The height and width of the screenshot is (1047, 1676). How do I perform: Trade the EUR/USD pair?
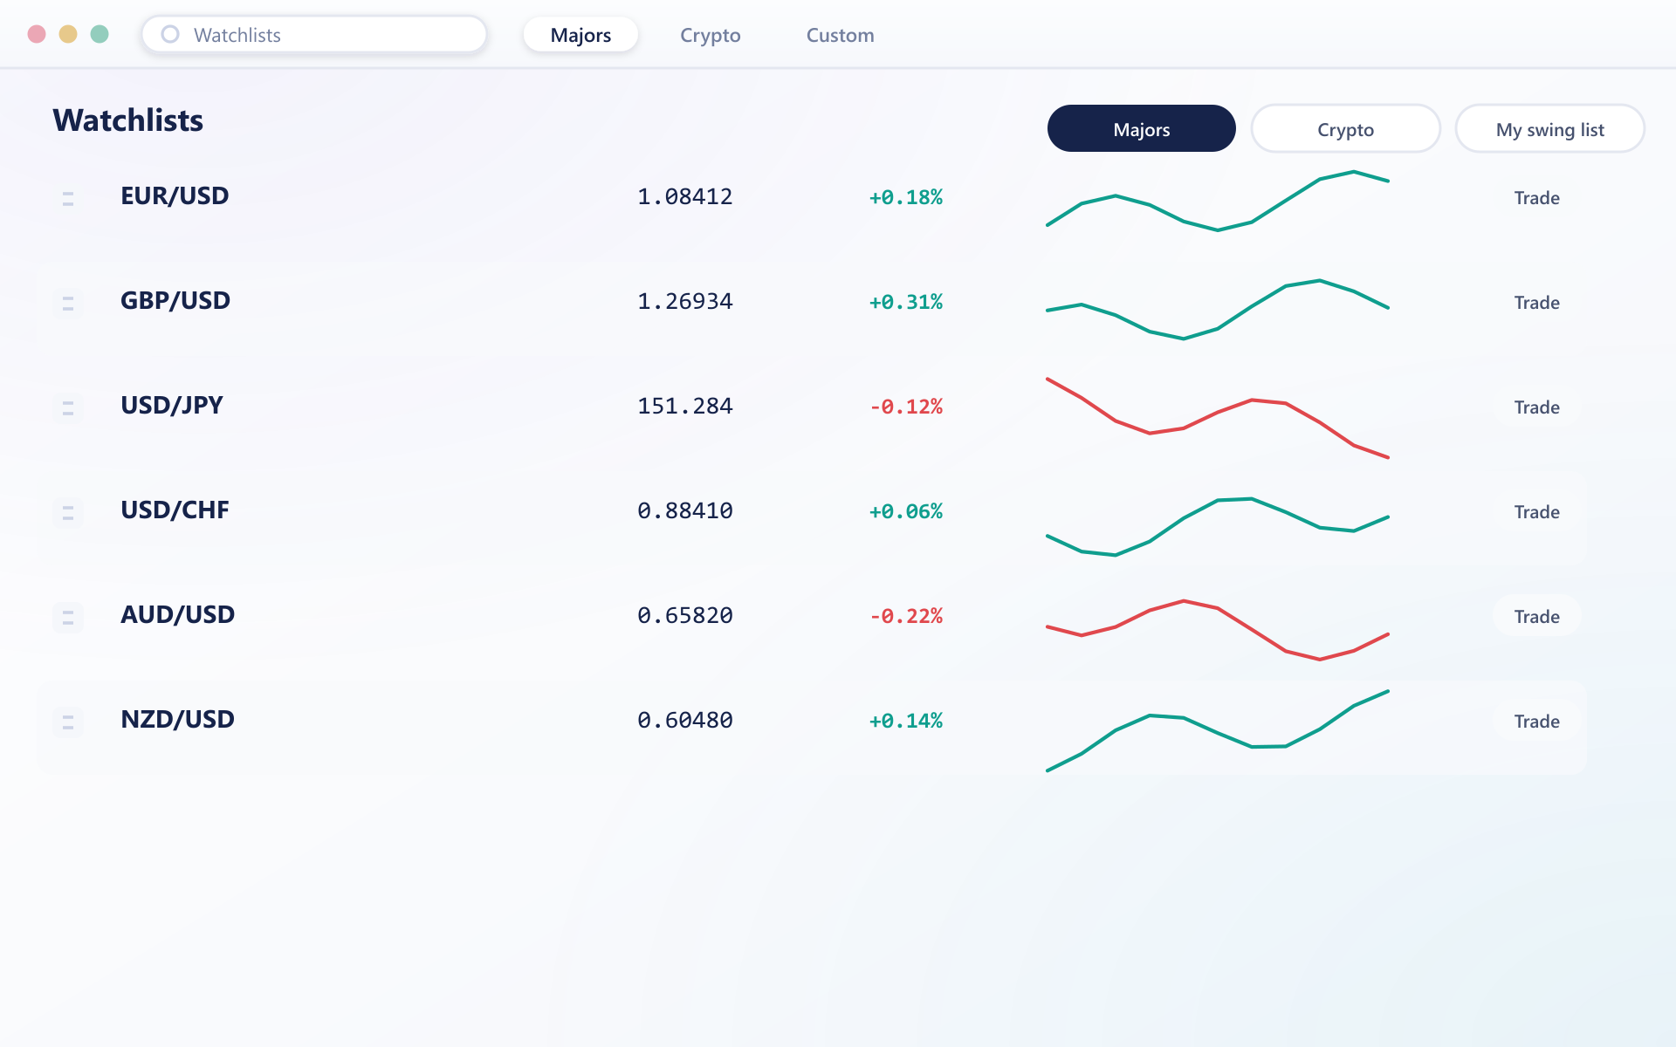[1536, 198]
